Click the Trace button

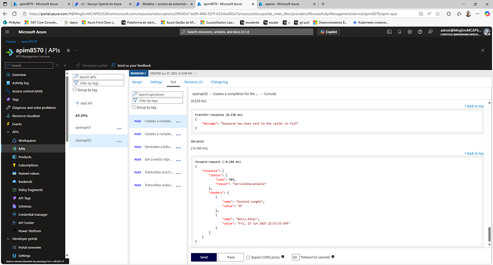231,257
